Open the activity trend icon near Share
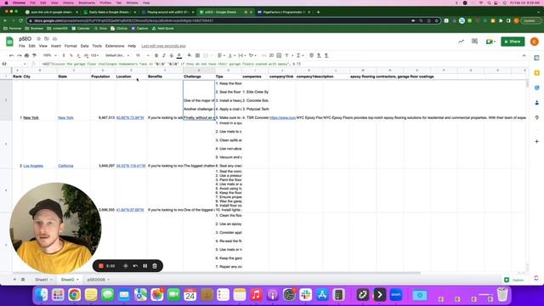 coord(461,42)
